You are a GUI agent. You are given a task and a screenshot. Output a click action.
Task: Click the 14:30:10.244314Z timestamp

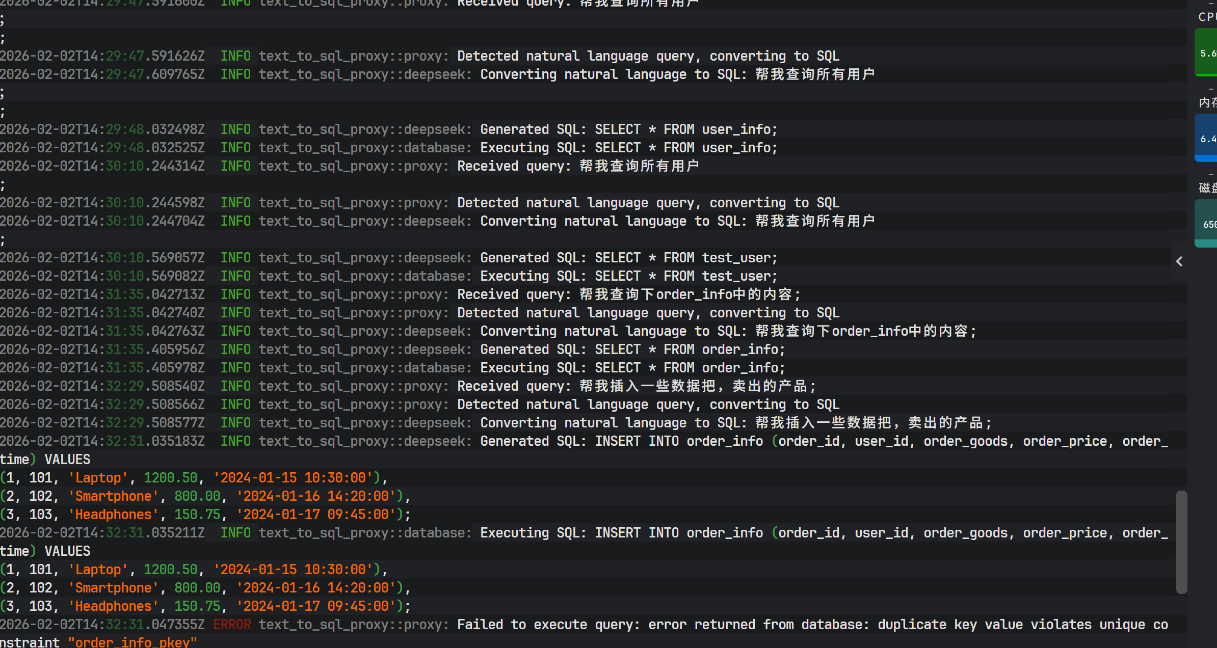pos(102,166)
